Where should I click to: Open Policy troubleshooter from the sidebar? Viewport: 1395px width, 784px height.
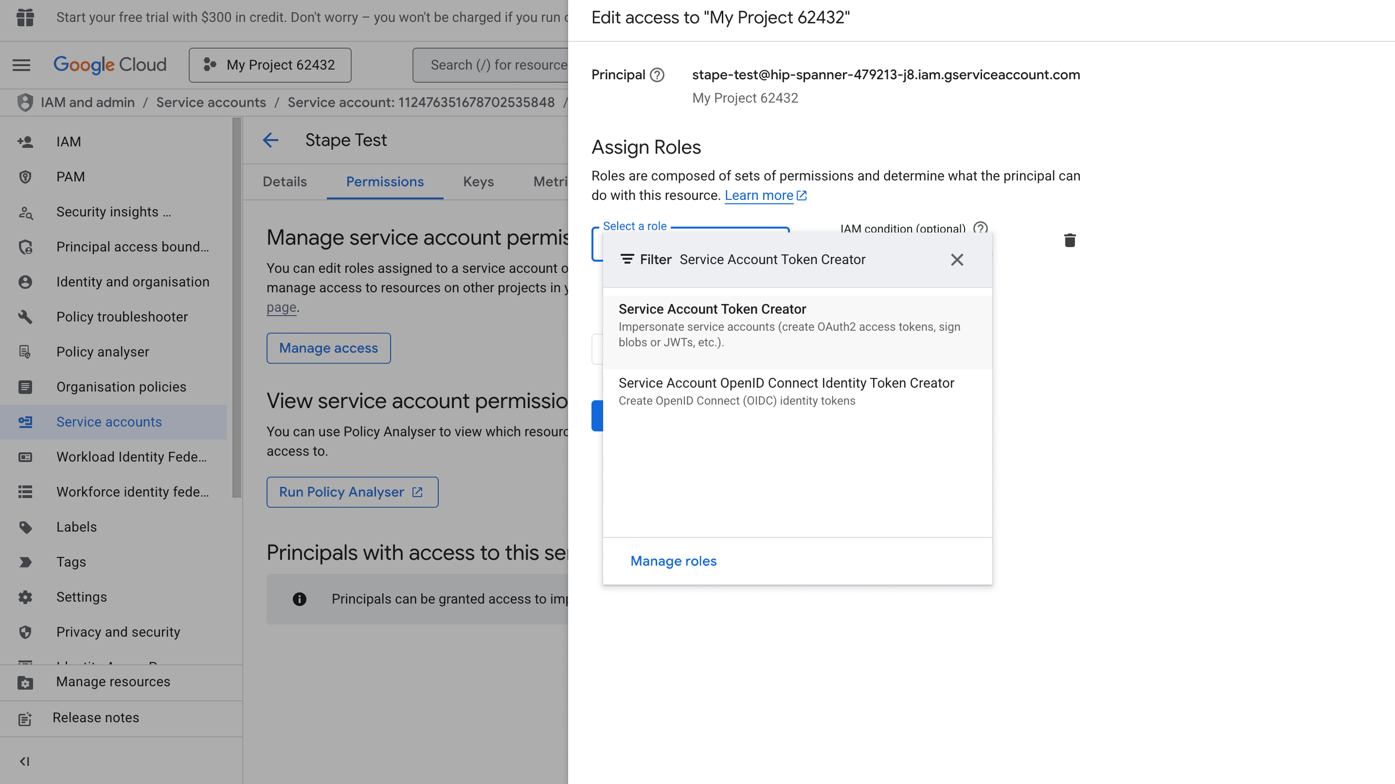[122, 317]
